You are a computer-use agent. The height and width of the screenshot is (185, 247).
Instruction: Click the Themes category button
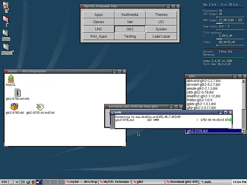[x=161, y=15]
